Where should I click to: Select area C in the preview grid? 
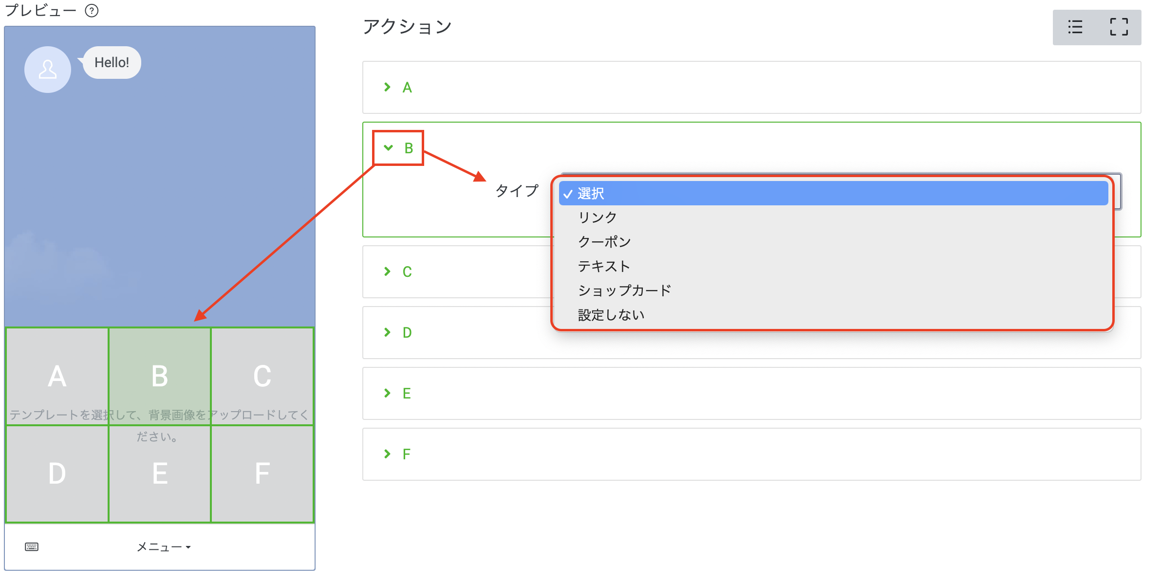click(x=262, y=377)
